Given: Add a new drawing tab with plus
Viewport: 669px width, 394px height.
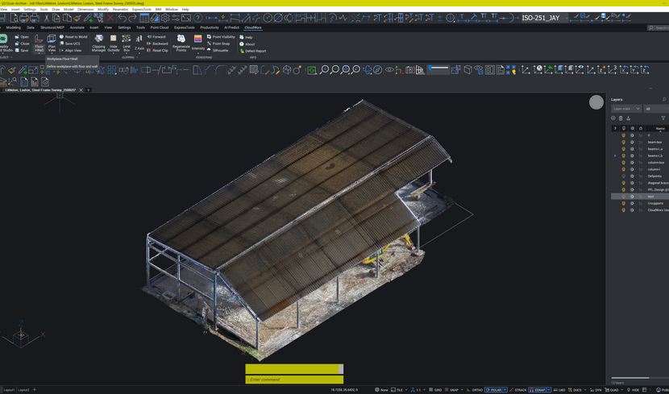Looking at the screenshot, I should [x=89, y=90].
